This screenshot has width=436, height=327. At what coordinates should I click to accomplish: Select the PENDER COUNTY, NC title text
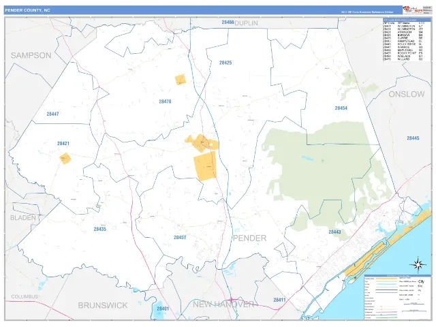tap(27, 10)
